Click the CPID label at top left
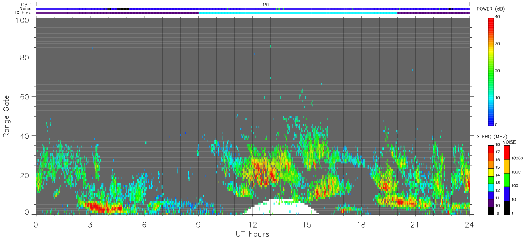The image size is (528, 243). (x=26, y=5)
